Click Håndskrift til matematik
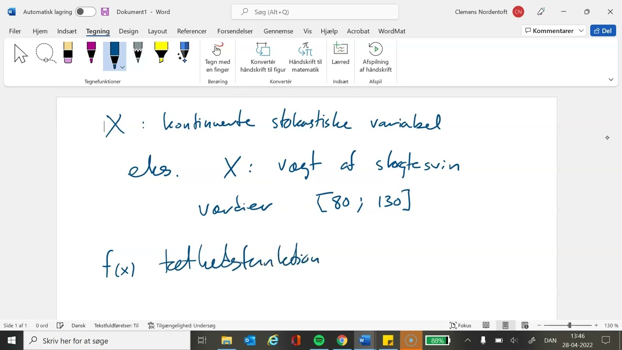This screenshot has height=350, width=622. (x=305, y=57)
